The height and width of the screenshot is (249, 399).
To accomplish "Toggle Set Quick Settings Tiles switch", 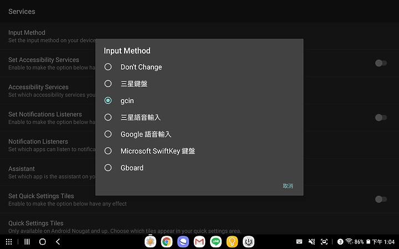I will pyautogui.click(x=381, y=199).
